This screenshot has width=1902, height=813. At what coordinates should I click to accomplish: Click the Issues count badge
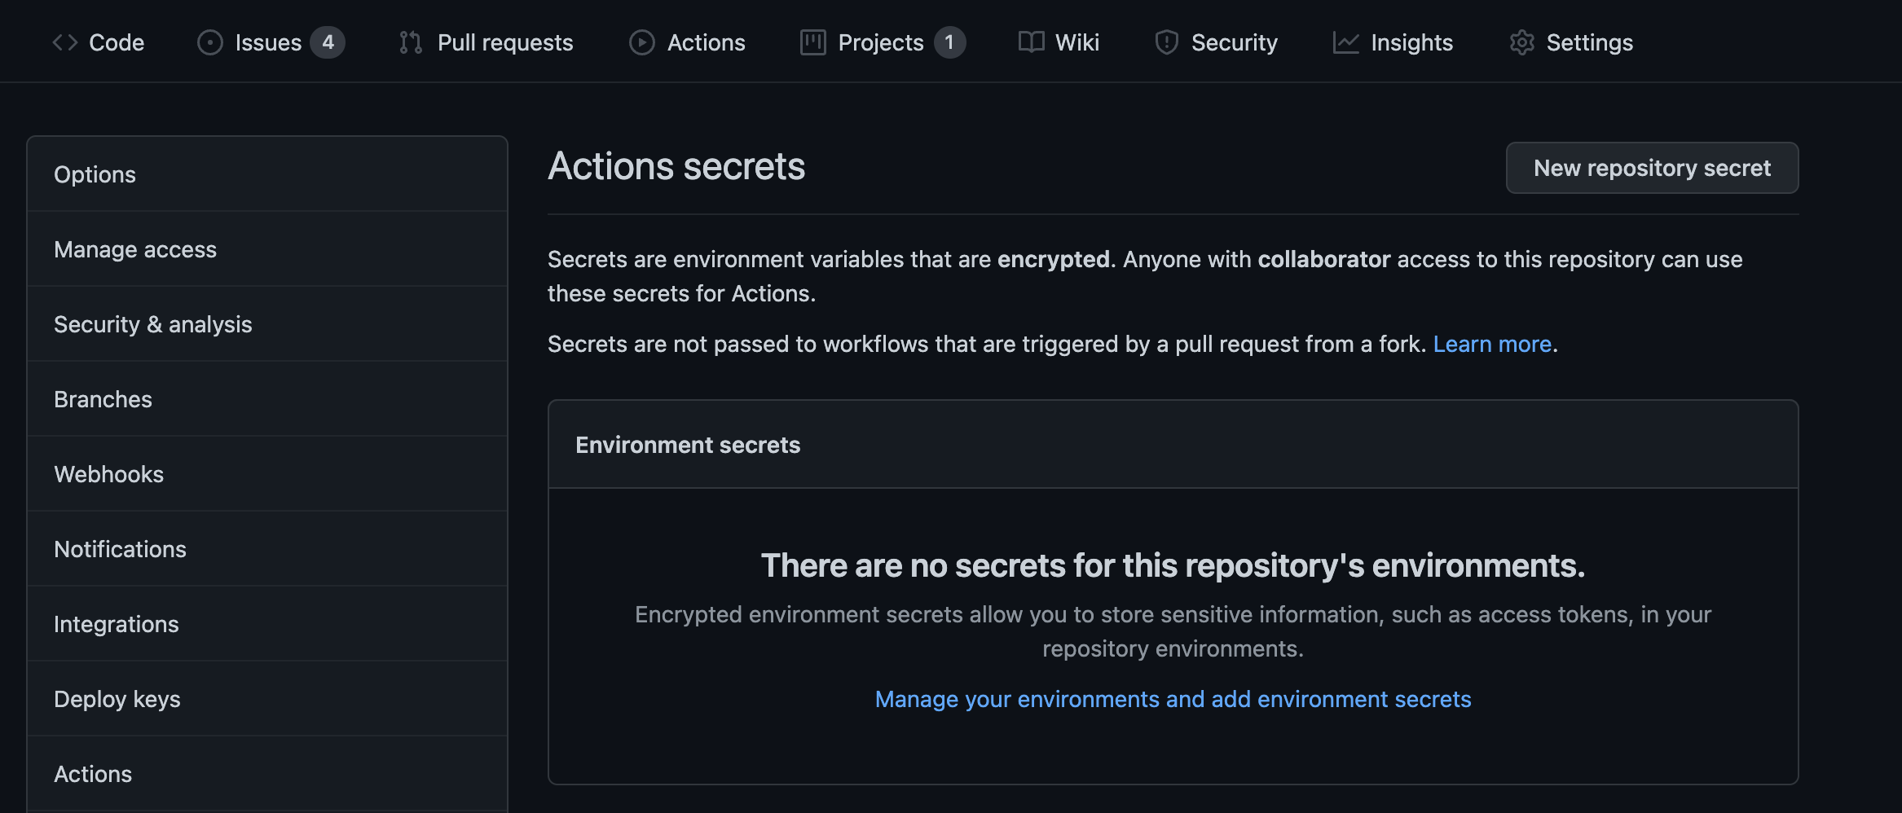point(329,42)
